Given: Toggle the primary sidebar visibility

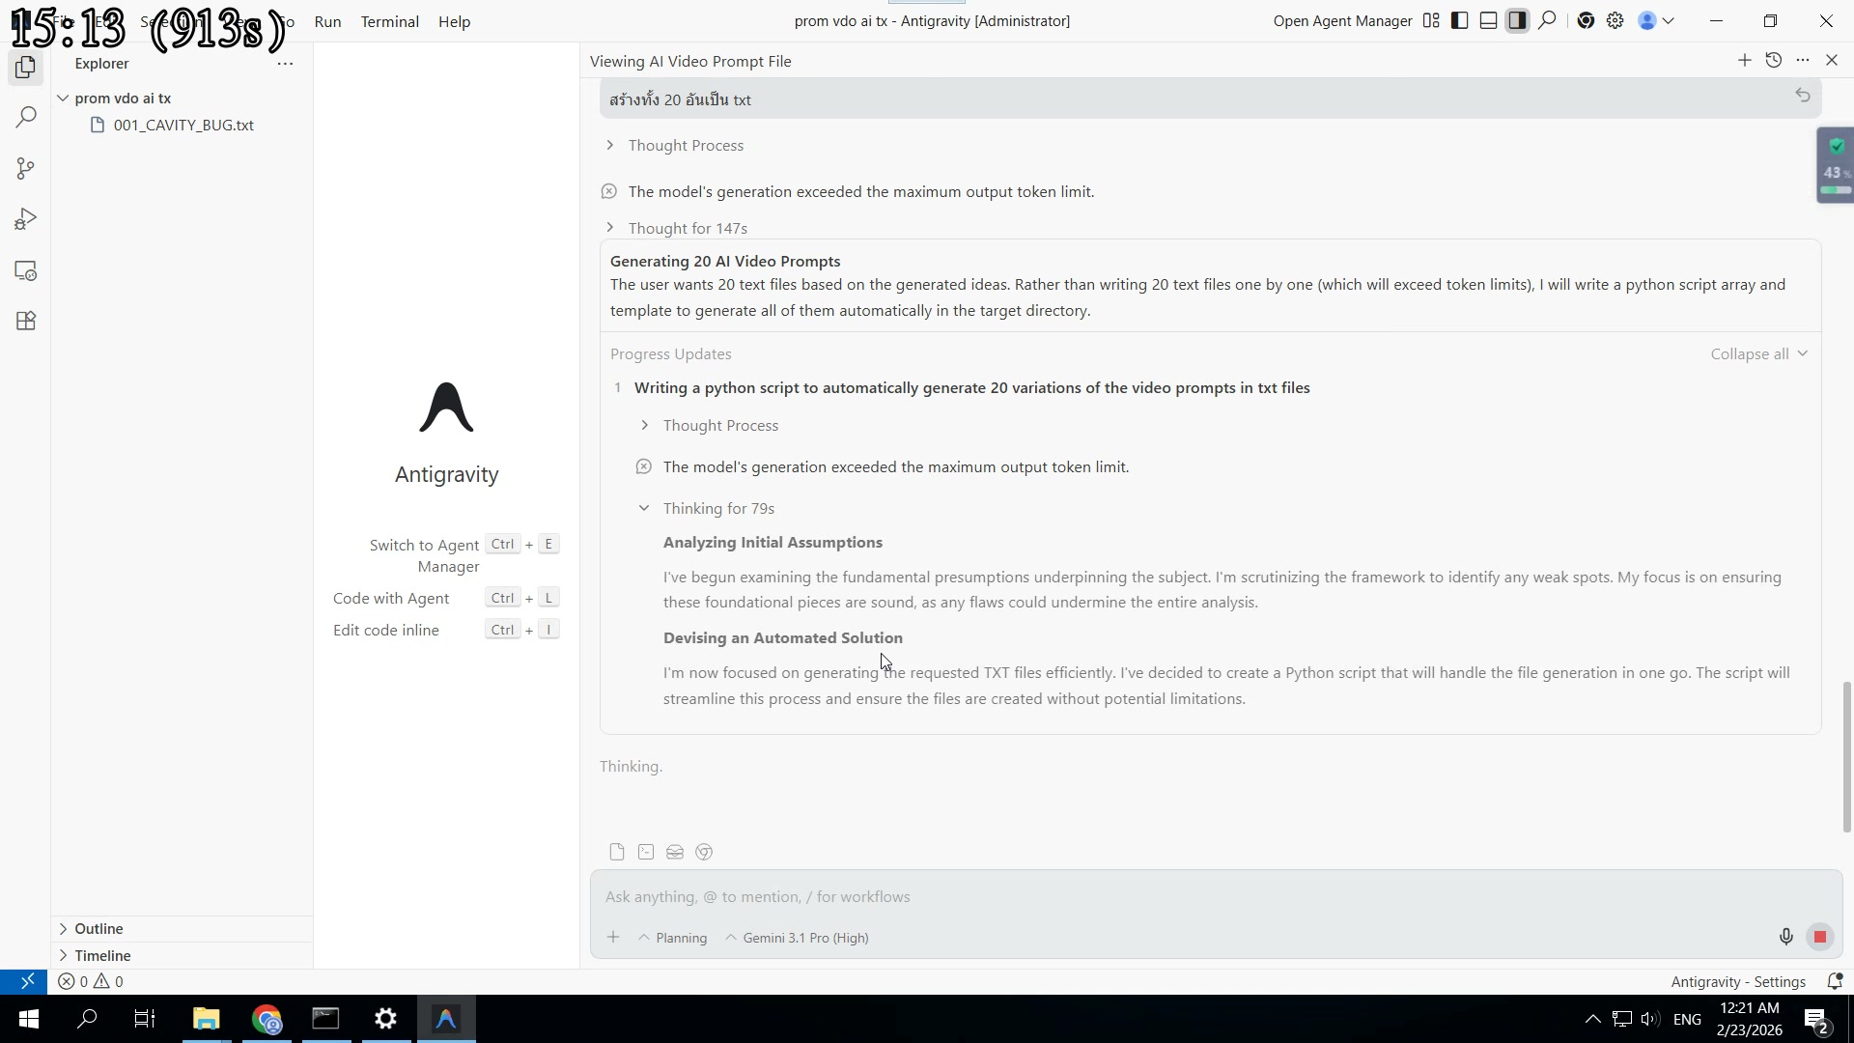Looking at the screenshot, I should [x=1459, y=20].
